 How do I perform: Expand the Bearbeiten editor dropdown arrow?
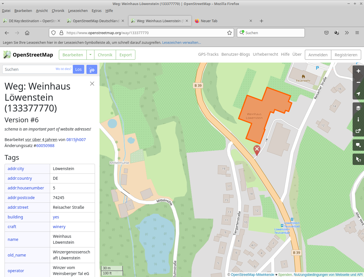pos(90,55)
